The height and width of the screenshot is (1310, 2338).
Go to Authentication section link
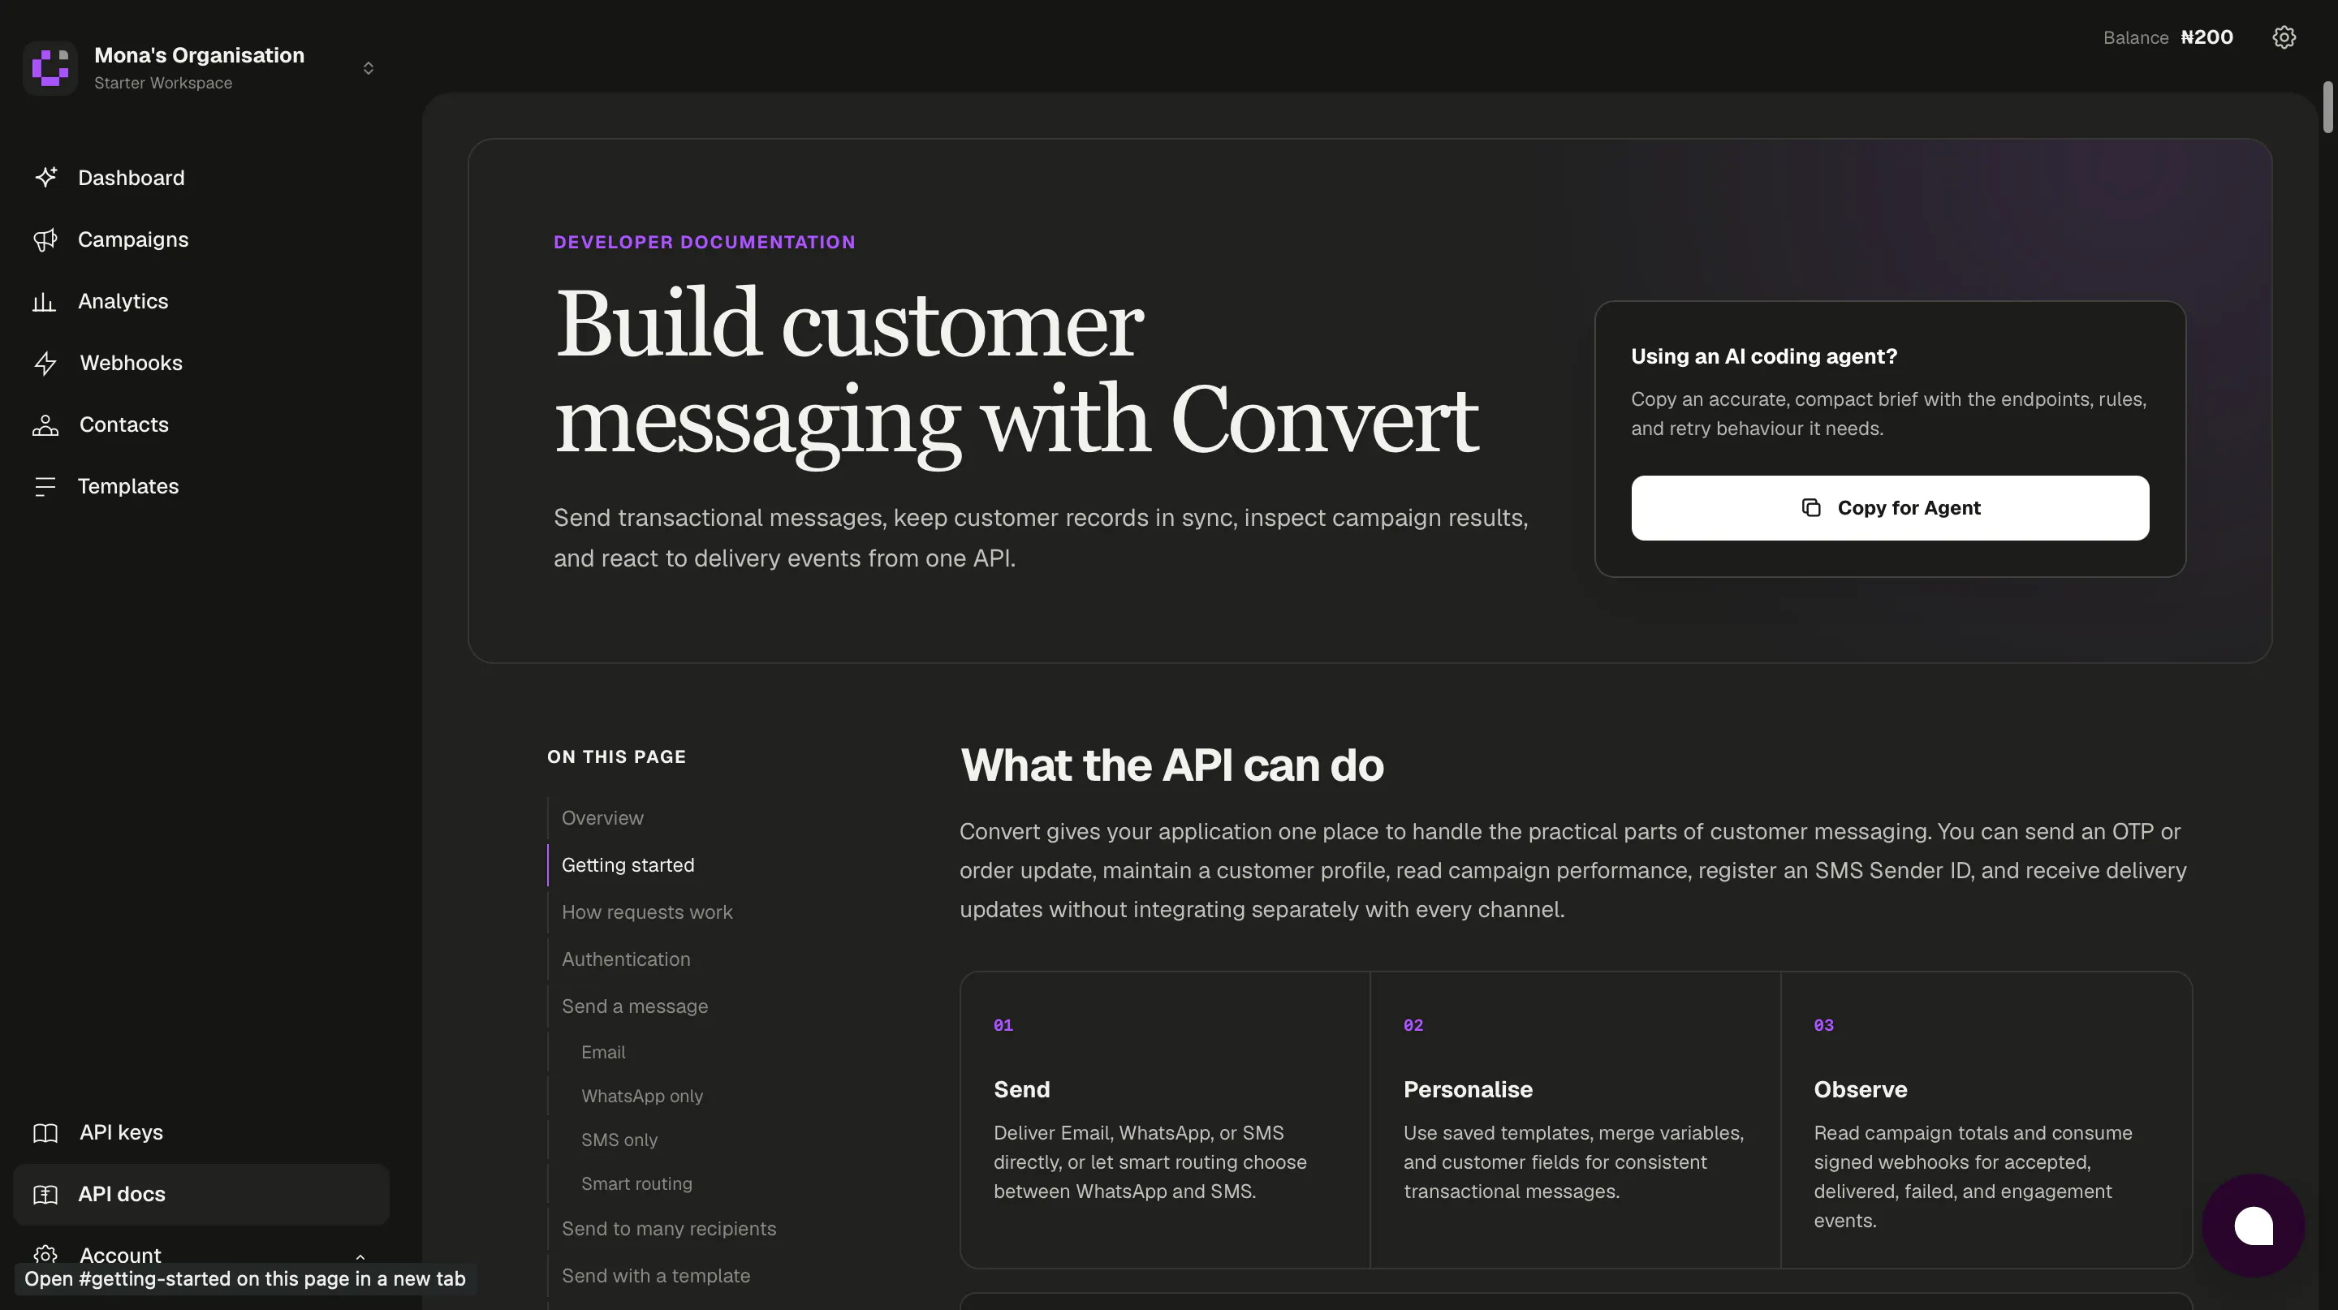coord(626,959)
